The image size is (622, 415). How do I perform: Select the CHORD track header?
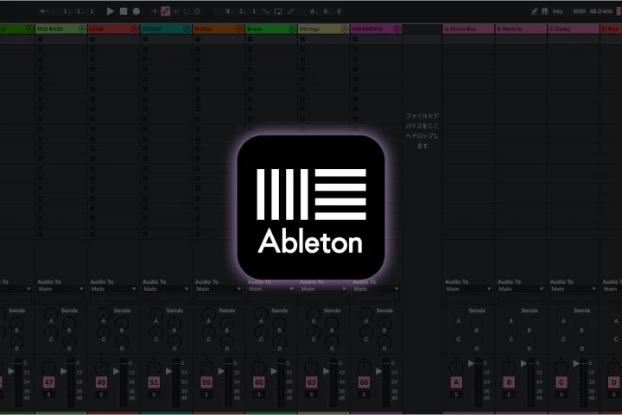pos(166,29)
